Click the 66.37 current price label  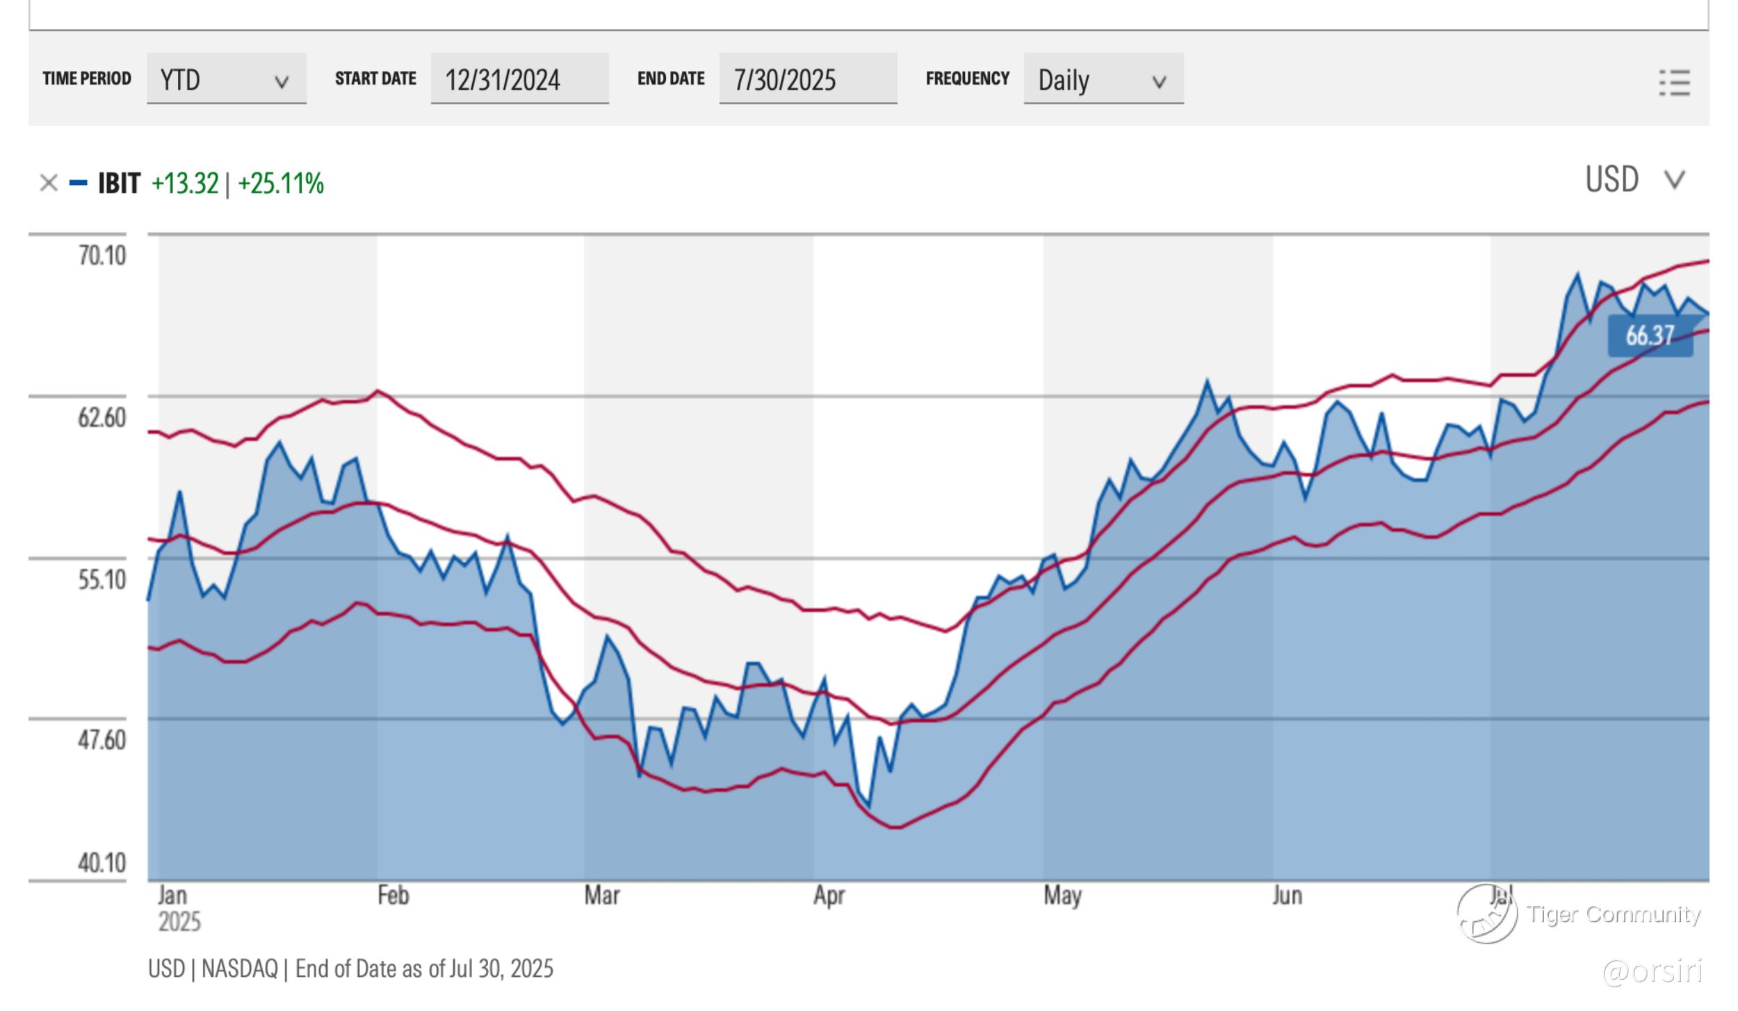pyautogui.click(x=1650, y=336)
